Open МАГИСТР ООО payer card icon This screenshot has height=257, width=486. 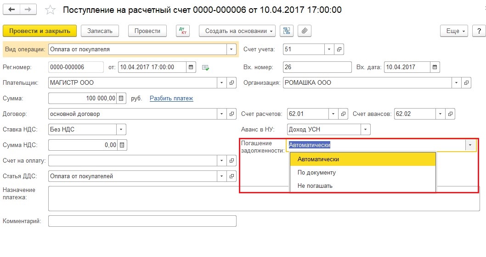(232, 83)
